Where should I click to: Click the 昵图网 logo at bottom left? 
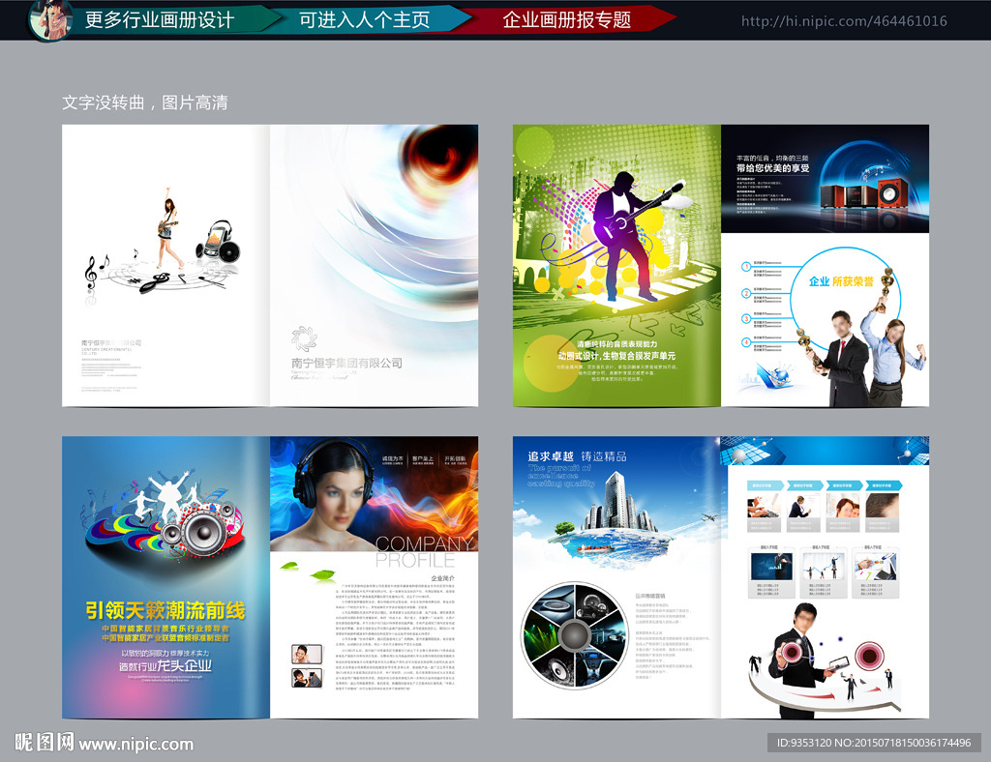(x=44, y=743)
